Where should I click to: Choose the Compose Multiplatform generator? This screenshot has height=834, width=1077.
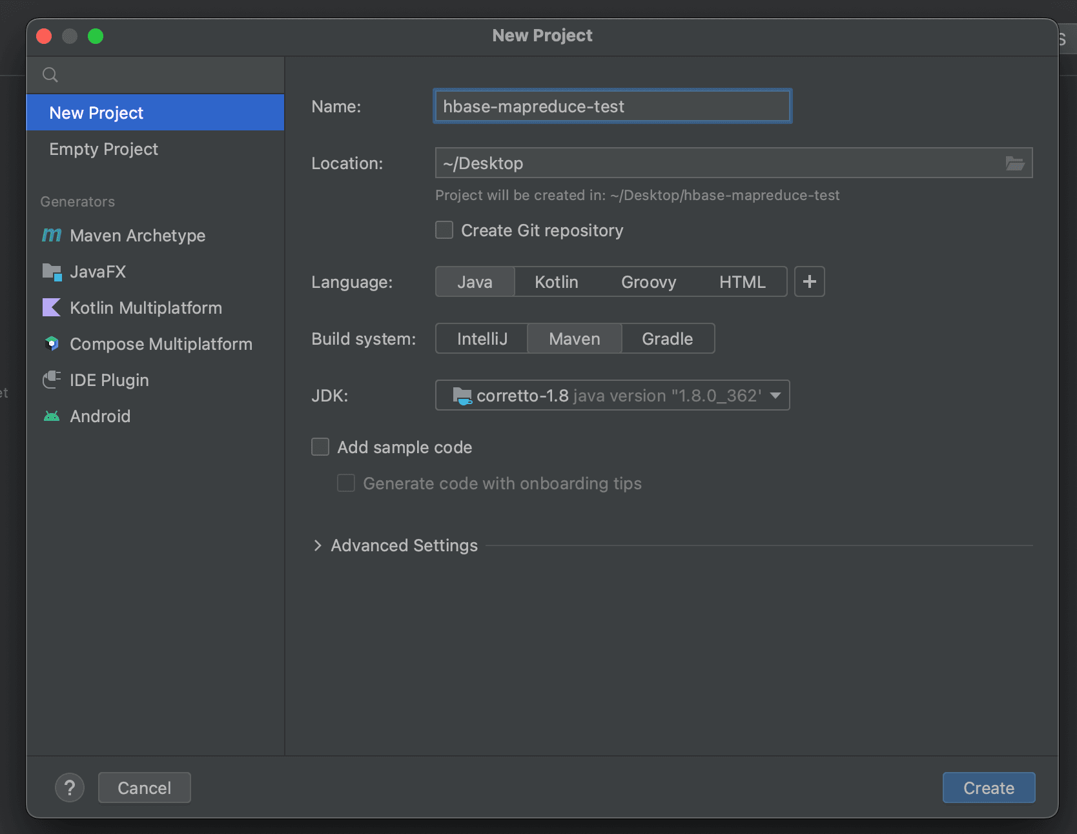161,343
